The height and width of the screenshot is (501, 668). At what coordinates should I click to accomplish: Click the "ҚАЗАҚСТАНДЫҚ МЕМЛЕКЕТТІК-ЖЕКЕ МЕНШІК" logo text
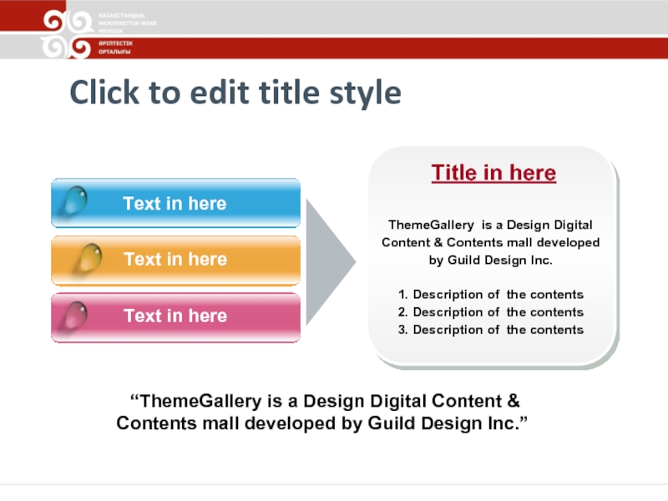(128, 23)
